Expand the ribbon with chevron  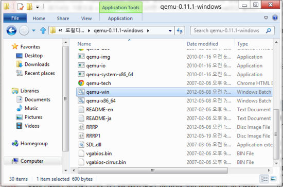tap(266, 18)
